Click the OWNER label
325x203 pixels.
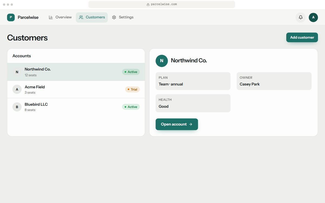pyautogui.click(x=246, y=78)
